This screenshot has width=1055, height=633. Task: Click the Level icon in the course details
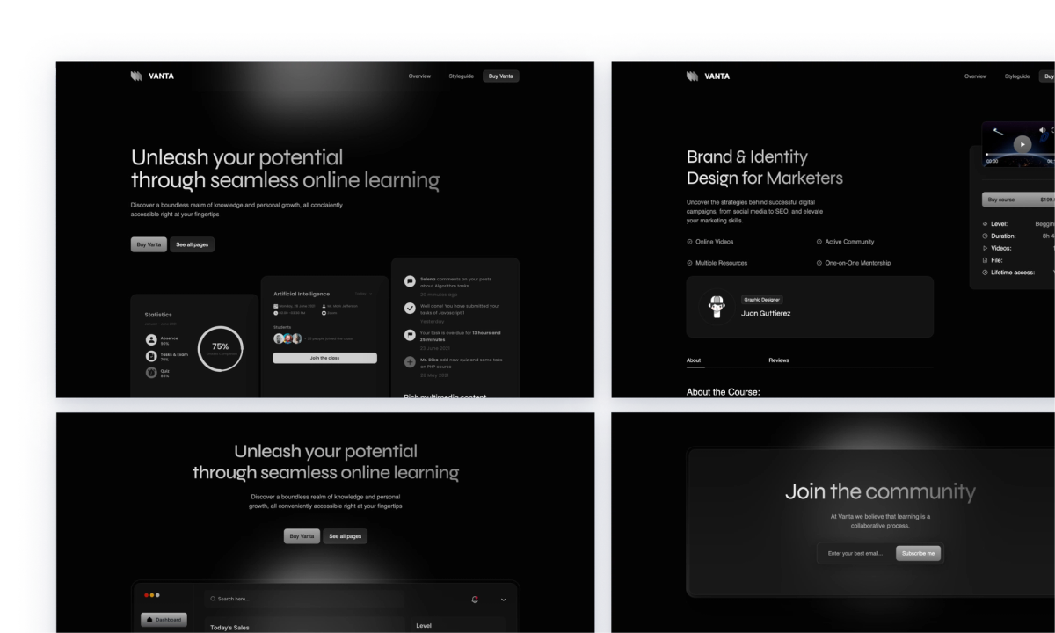(985, 224)
